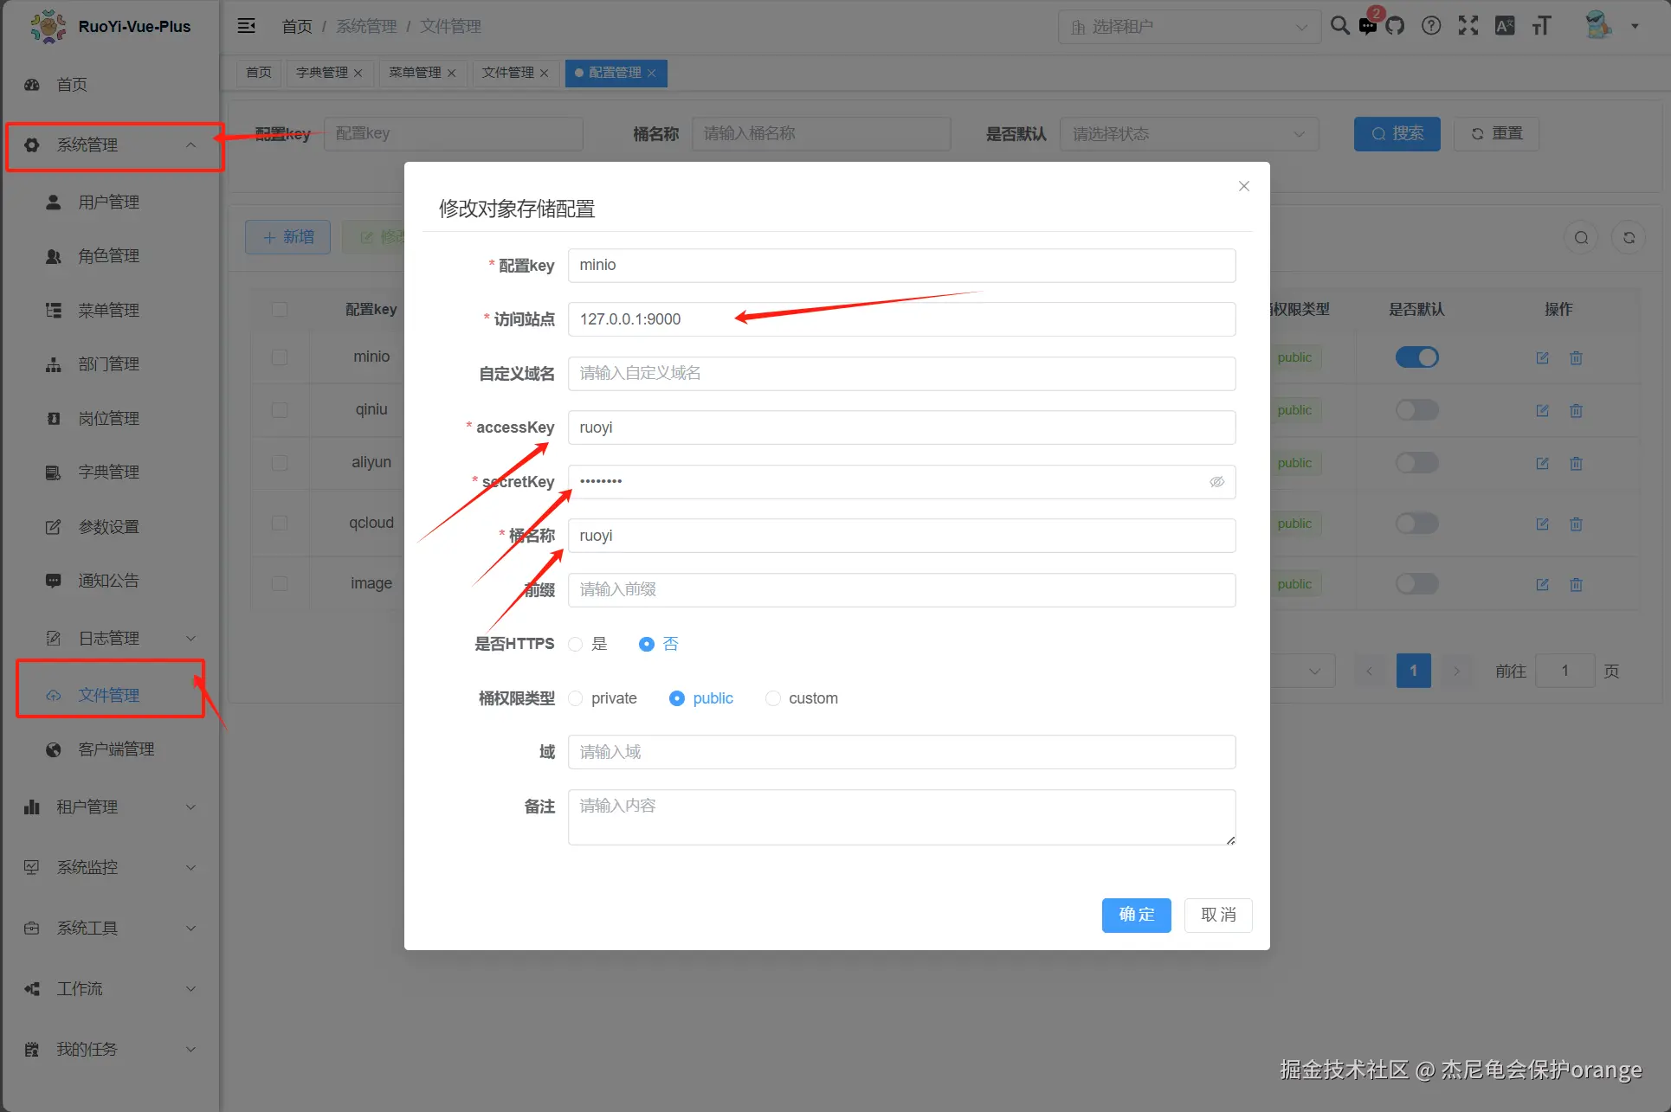Click the GitHub icon in header

click(1395, 26)
